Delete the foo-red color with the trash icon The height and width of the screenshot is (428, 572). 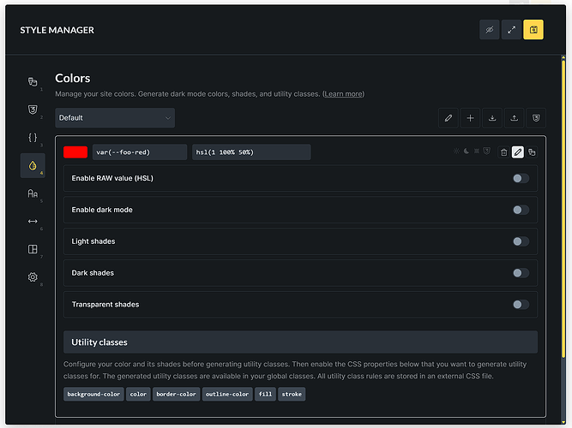pos(504,152)
